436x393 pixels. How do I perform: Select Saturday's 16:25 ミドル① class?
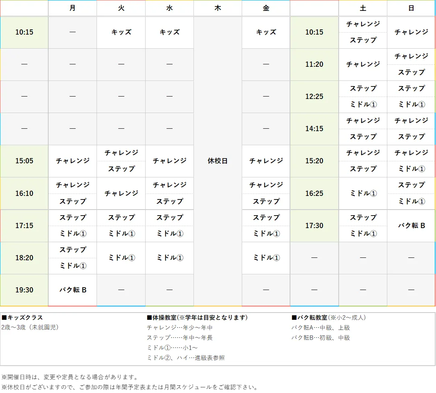(x=362, y=193)
